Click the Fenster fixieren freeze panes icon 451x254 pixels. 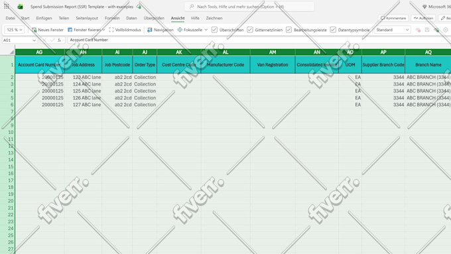coord(70,30)
